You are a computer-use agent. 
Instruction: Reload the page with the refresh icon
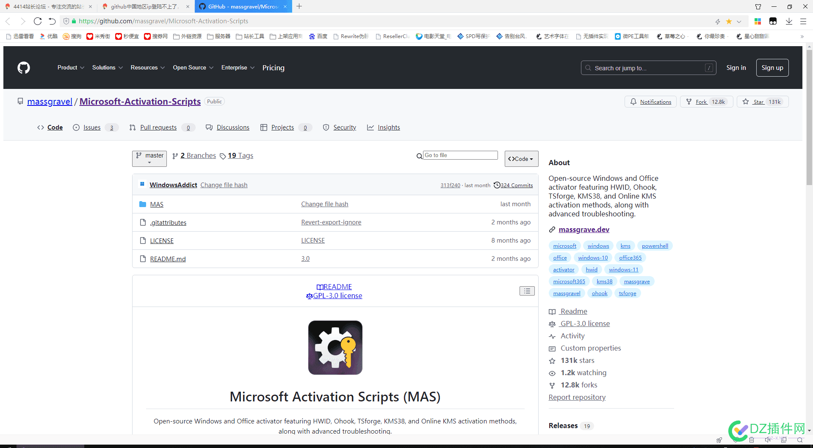coord(38,21)
